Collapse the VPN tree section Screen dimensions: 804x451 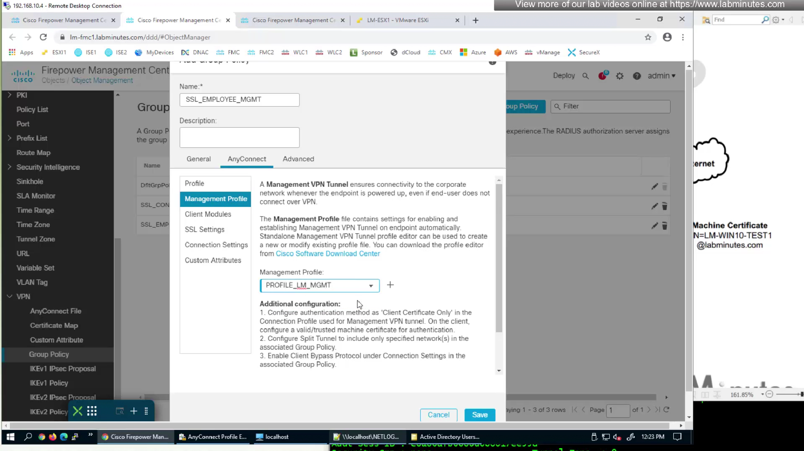(10, 296)
